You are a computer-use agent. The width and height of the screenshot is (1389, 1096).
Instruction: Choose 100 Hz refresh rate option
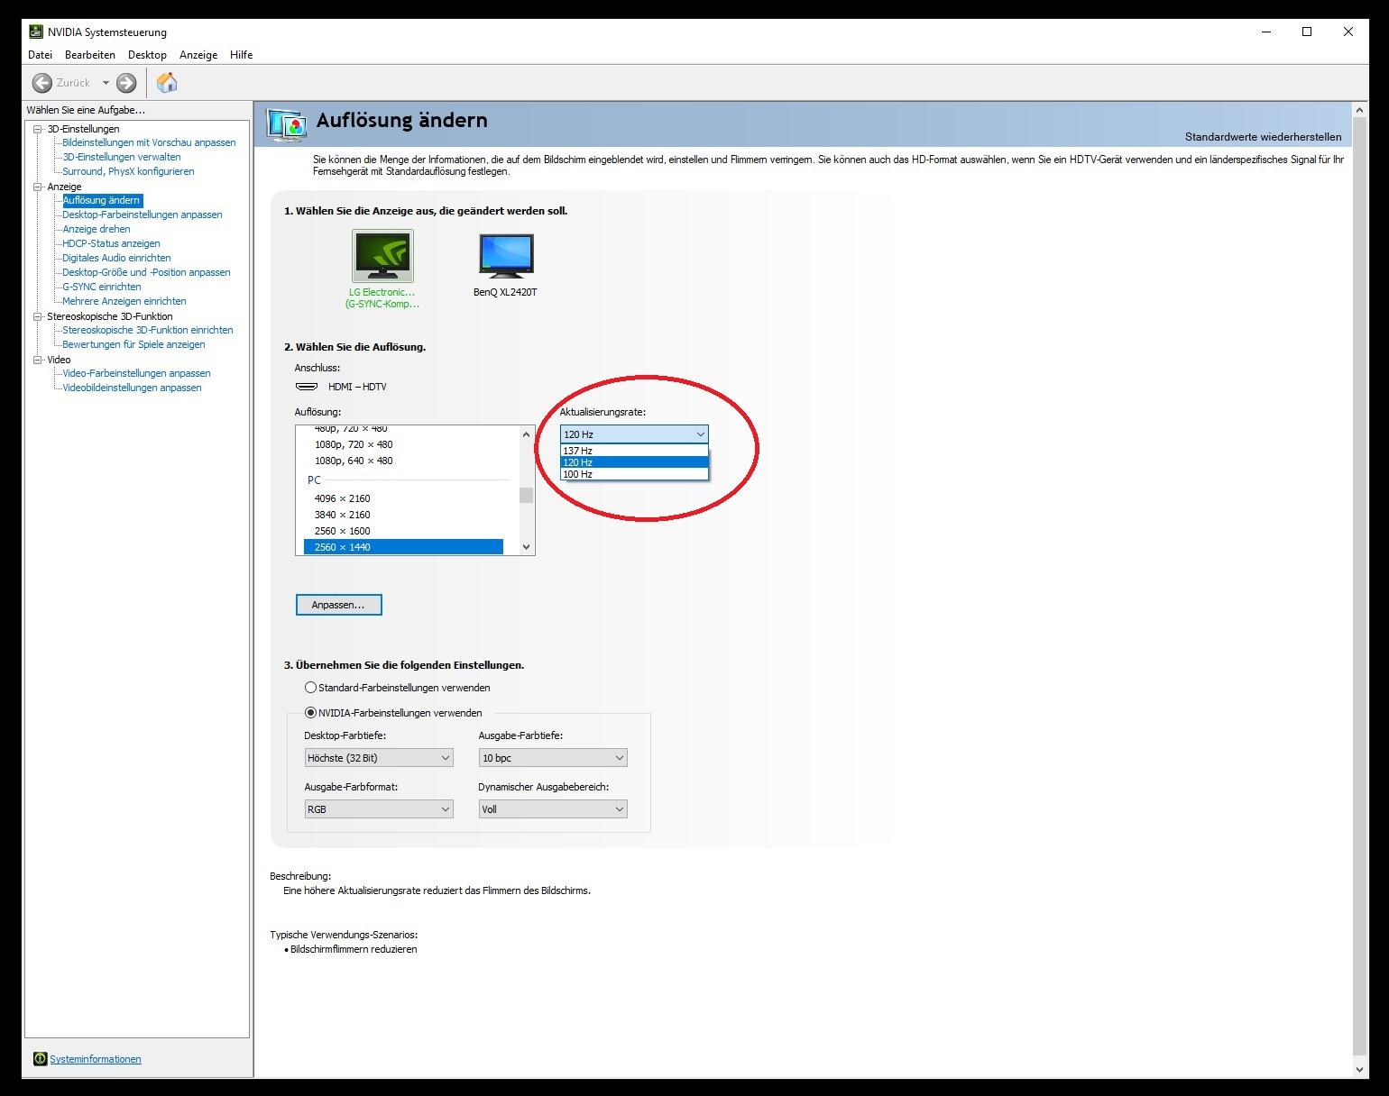[634, 474]
